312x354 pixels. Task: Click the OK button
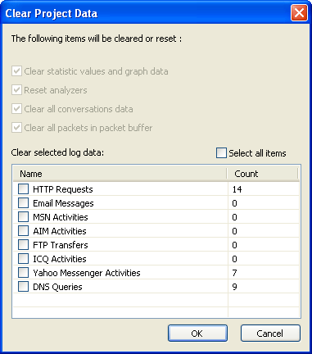[197, 334]
